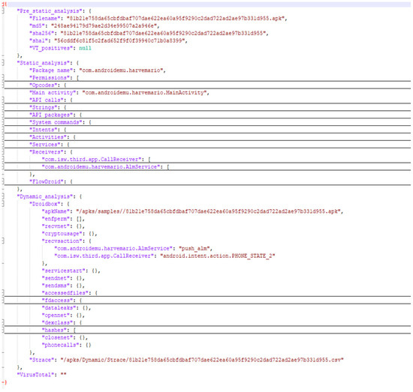Expand the folded API calls block
The image size is (413, 392).
(x=3, y=100)
